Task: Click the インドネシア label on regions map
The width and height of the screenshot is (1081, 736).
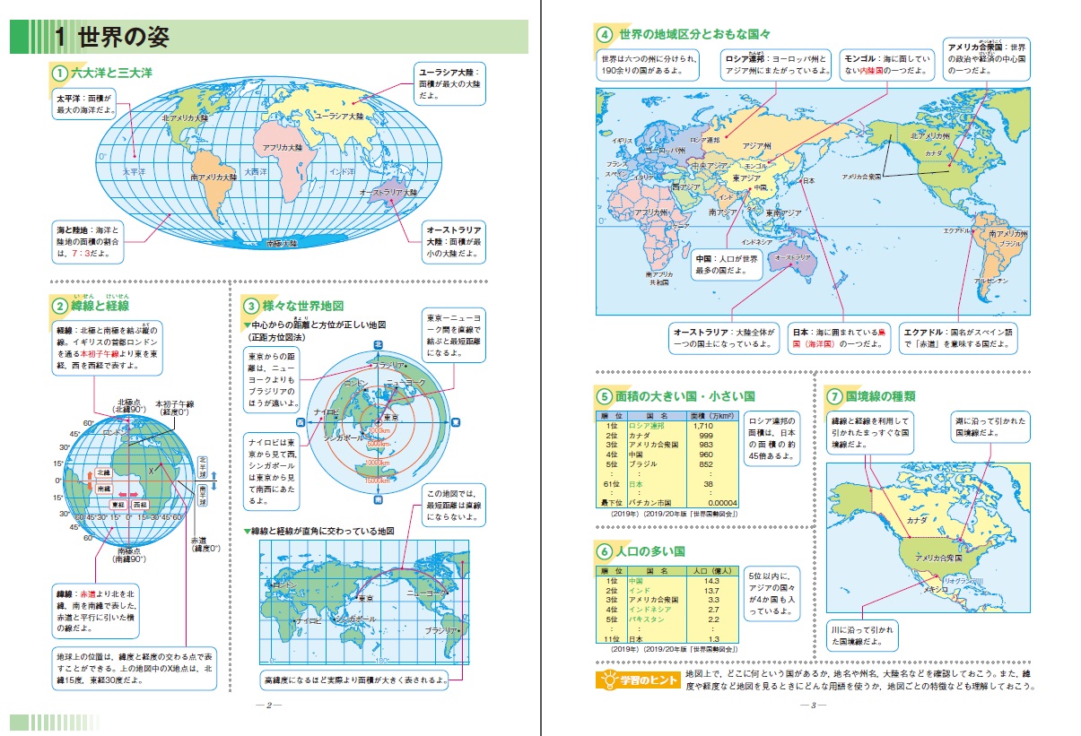Action: pos(757,242)
